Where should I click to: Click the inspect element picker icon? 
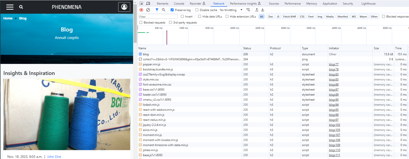[141, 4]
